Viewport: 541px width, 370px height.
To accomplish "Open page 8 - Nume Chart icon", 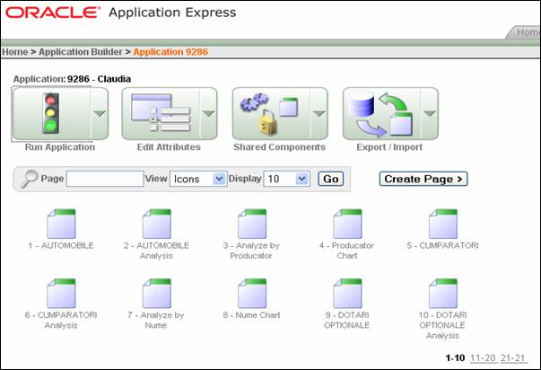I will pos(251,293).
